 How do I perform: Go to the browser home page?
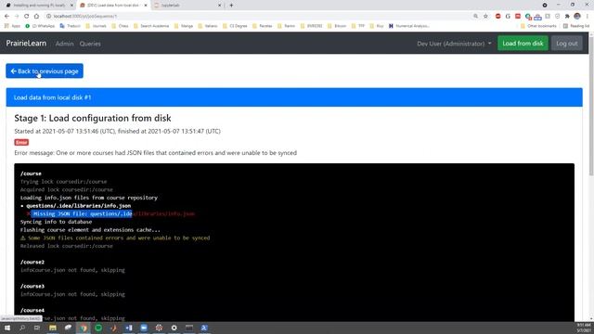pyautogui.click(x=36, y=17)
